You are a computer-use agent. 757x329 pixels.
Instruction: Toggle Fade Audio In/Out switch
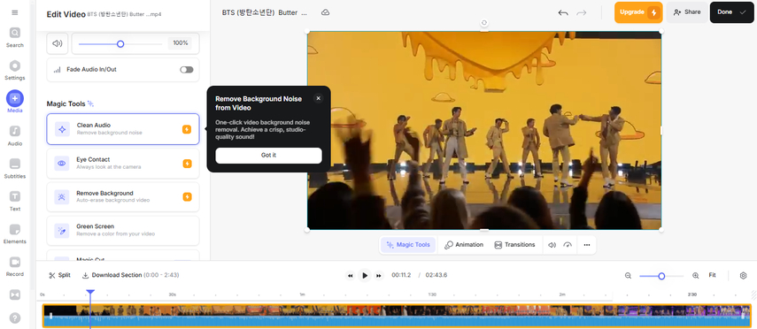186,70
